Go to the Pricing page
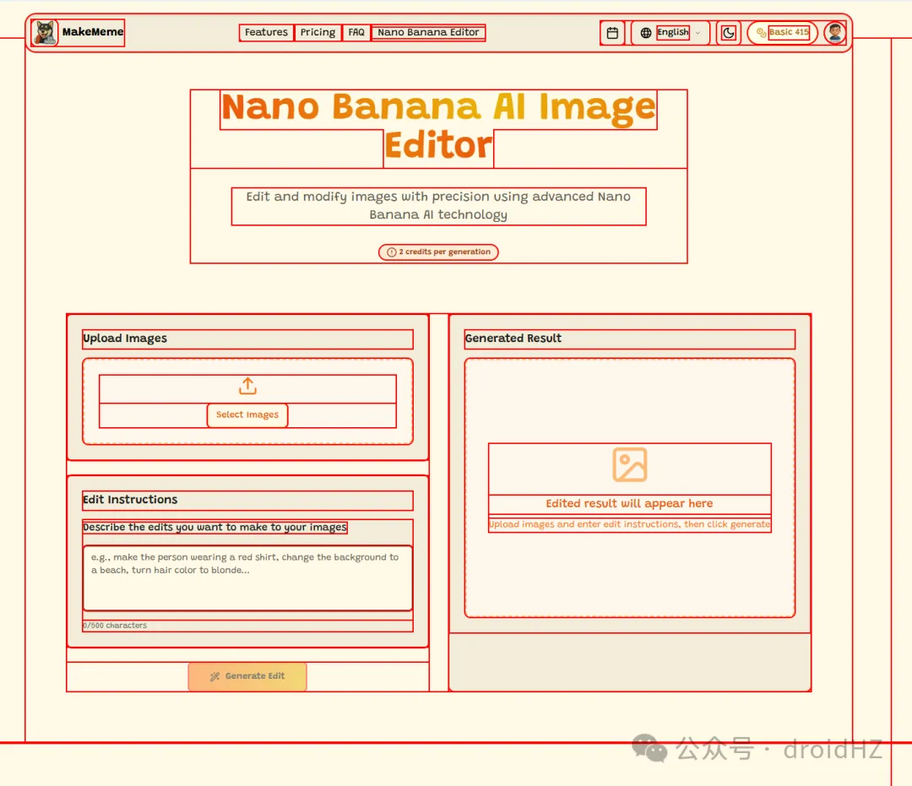This screenshot has width=912, height=786. click(x=318, y=33)
